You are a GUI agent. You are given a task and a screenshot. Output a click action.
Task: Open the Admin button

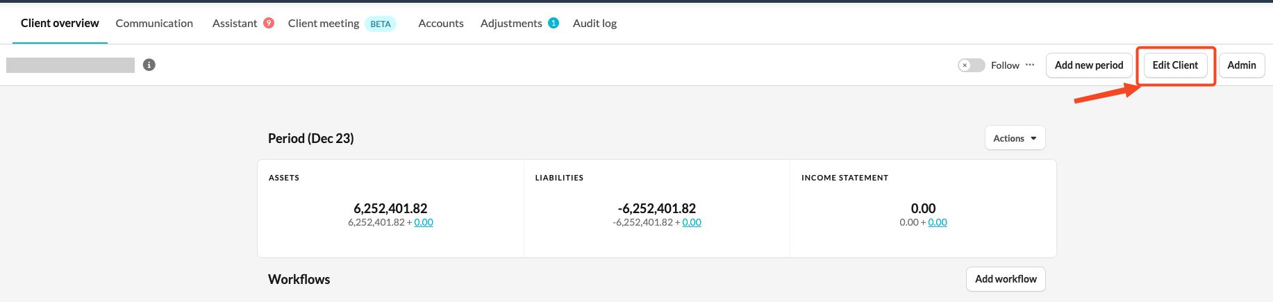pos(1241,65)
